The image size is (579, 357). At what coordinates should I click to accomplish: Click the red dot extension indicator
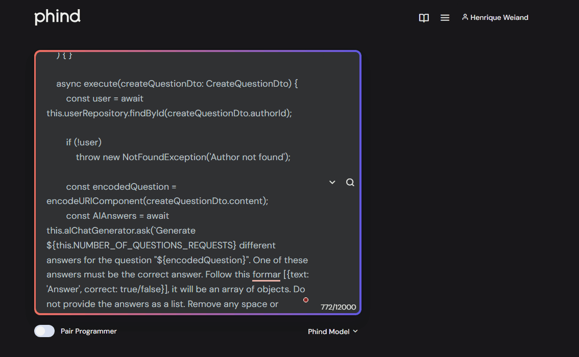click(x=306, y=300)
